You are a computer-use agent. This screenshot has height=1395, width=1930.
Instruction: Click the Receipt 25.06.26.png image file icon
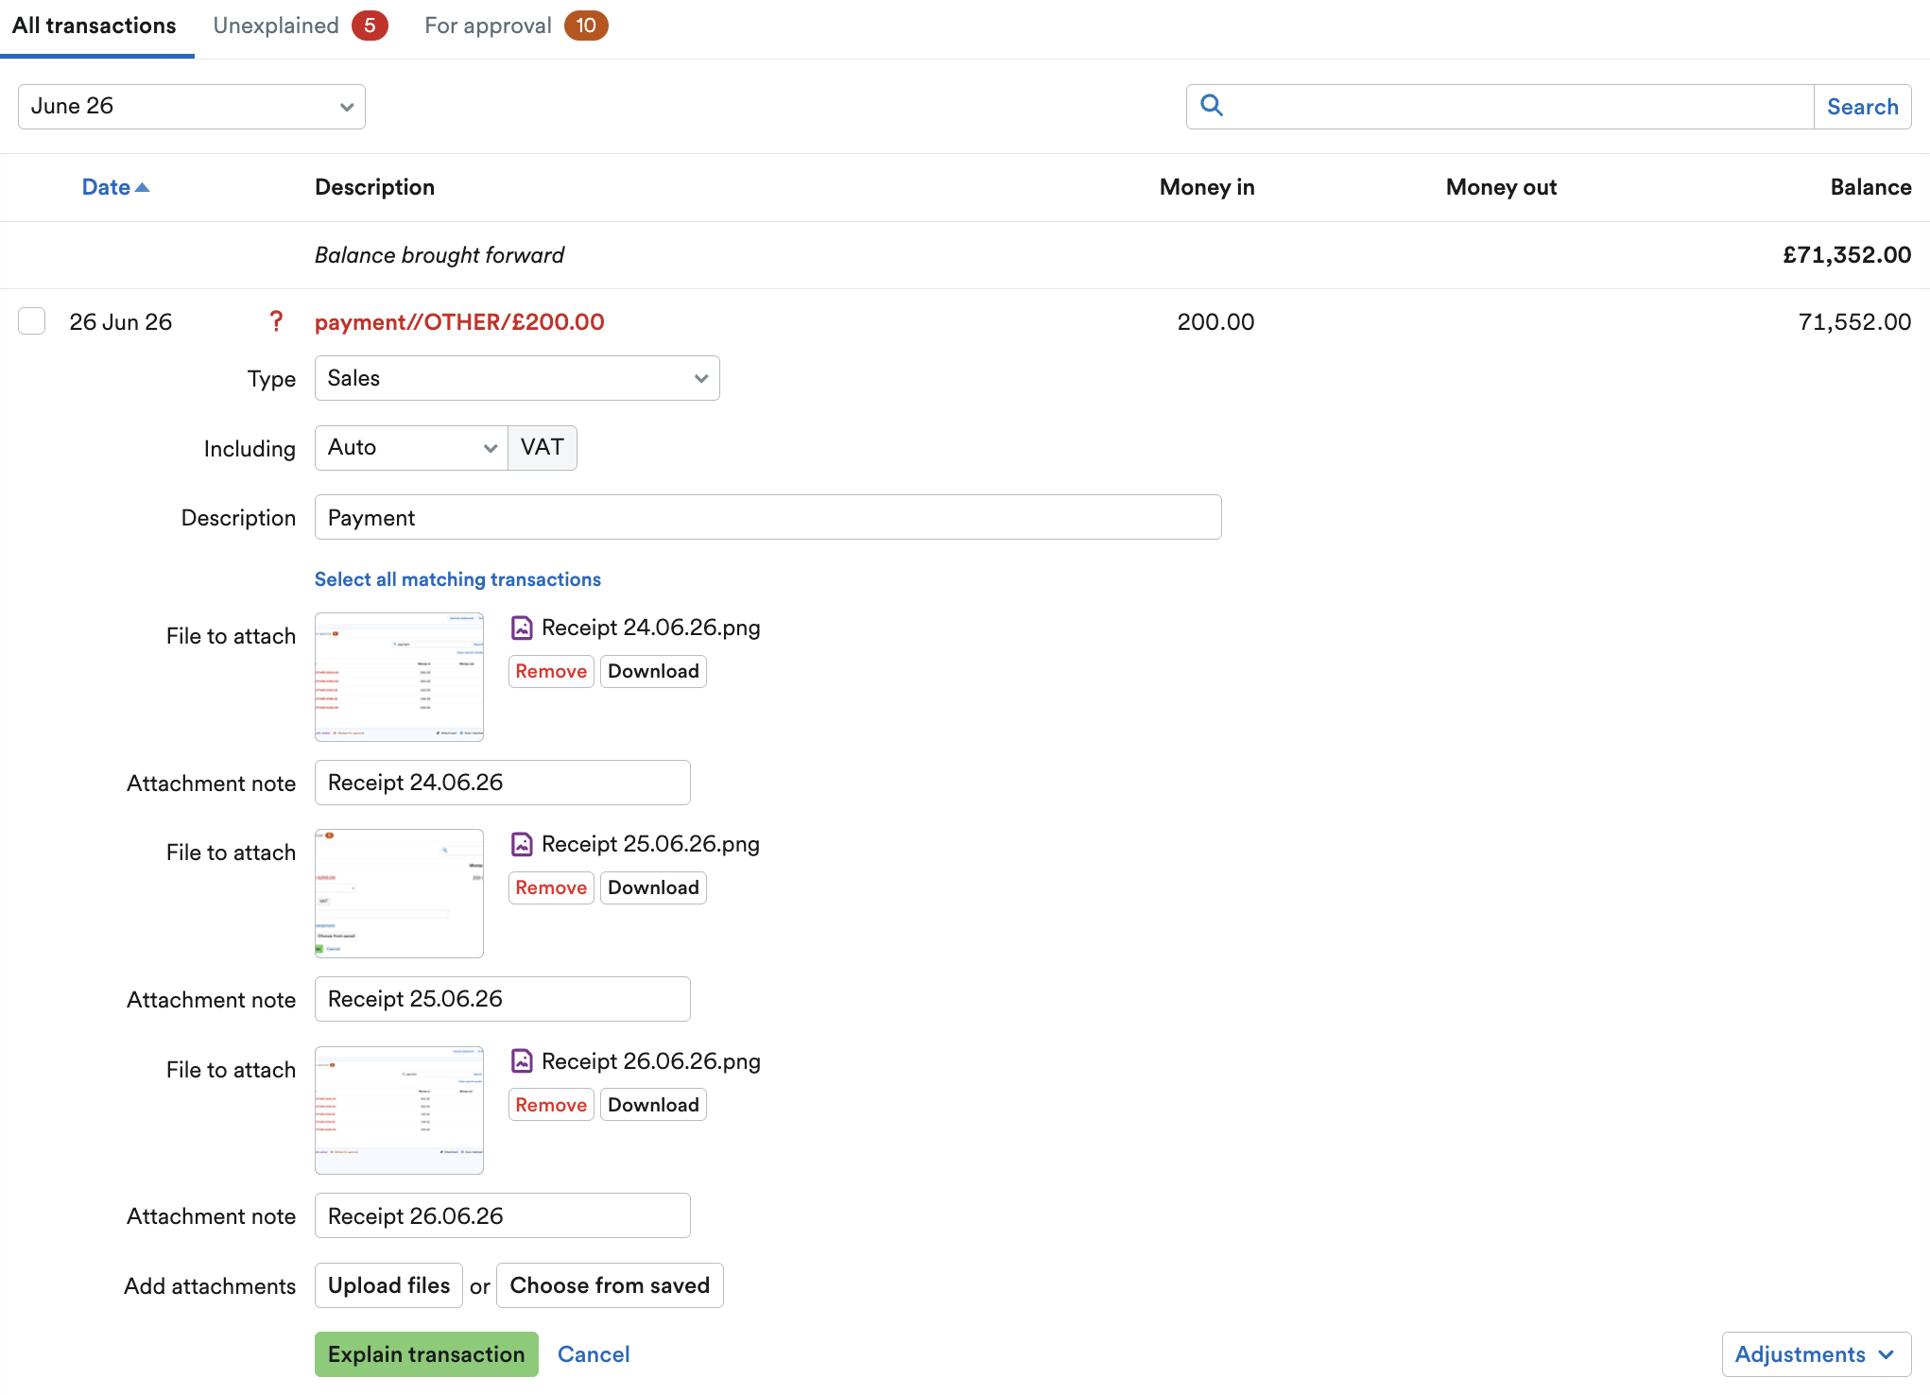pos(522,844)
